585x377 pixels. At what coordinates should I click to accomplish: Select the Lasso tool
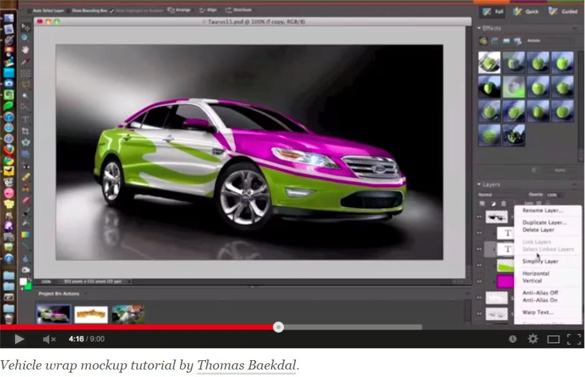tap(26, 85)
